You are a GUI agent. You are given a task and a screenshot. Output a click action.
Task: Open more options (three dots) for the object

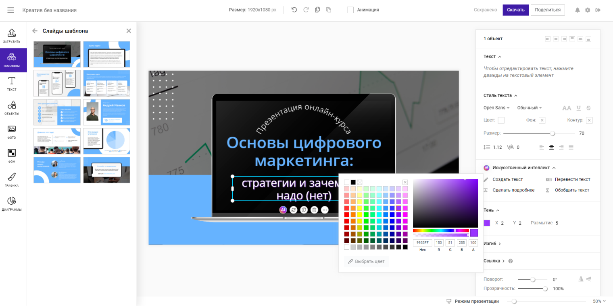(325, 209)
